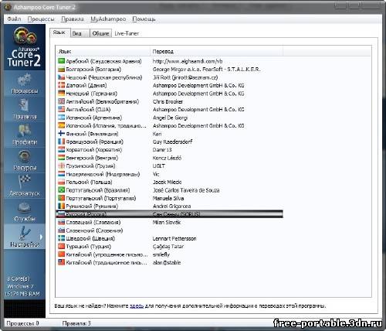Screen dimensions: 386x331
Task: Open the Автозапуск sidebar section
Action: pos(25,185)
